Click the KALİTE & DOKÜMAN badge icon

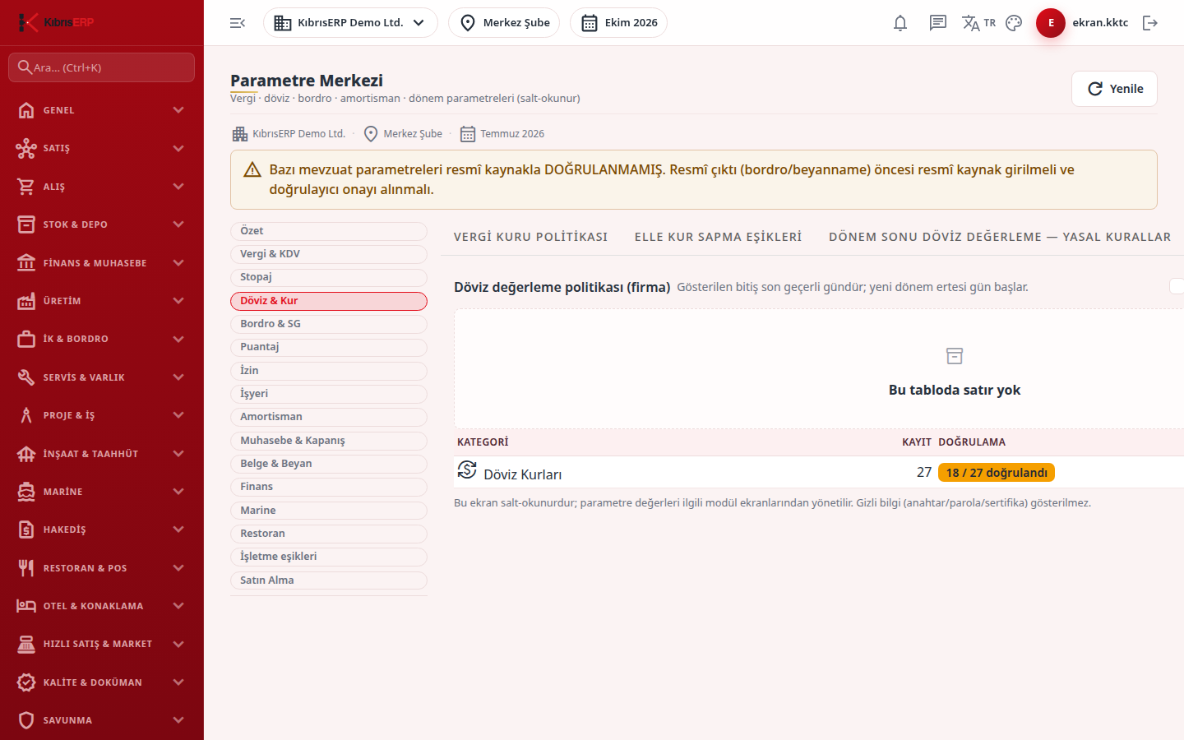click(26, 682)
